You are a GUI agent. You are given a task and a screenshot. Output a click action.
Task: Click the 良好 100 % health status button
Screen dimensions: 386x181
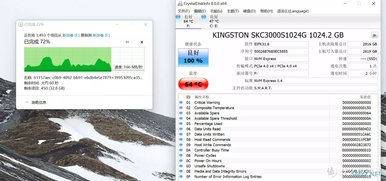coord(193,58)
